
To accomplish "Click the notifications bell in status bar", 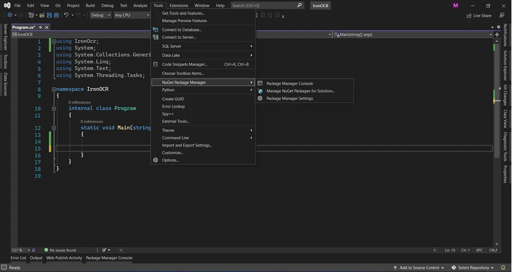I will [x=503, y=268].
